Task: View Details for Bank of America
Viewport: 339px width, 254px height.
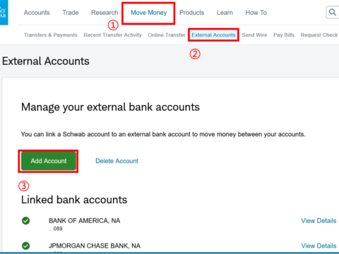Action: (x=319, y=221)
